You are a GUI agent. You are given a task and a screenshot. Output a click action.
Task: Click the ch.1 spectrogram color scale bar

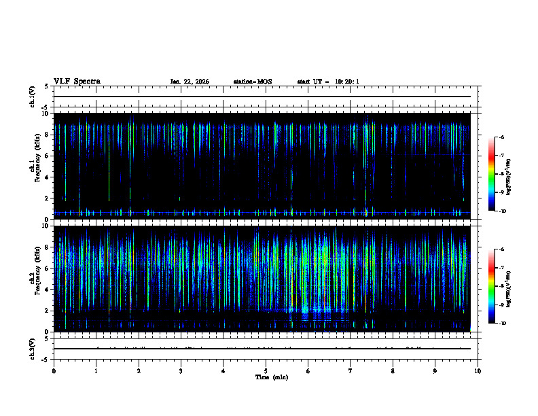[491, 174]
